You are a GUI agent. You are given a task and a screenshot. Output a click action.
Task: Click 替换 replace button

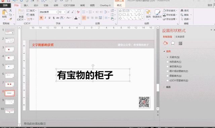[185, 15]
